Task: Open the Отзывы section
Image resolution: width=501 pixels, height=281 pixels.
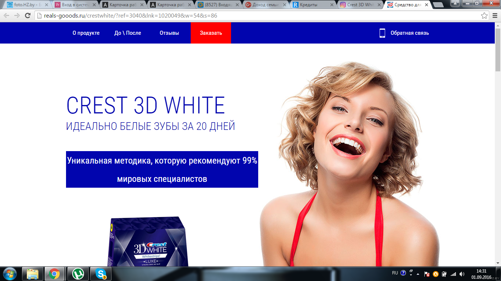Action: click(x=169, y=33)
